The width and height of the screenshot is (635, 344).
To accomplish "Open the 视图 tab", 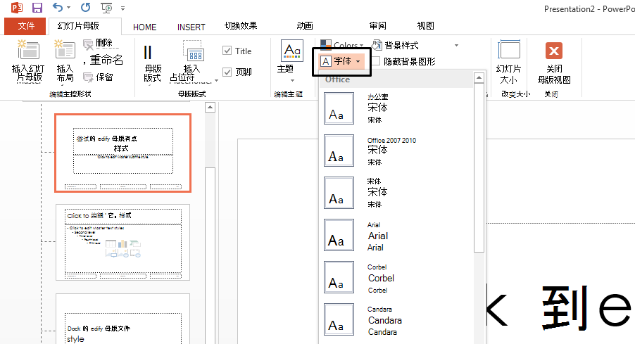I will [426, 26].
